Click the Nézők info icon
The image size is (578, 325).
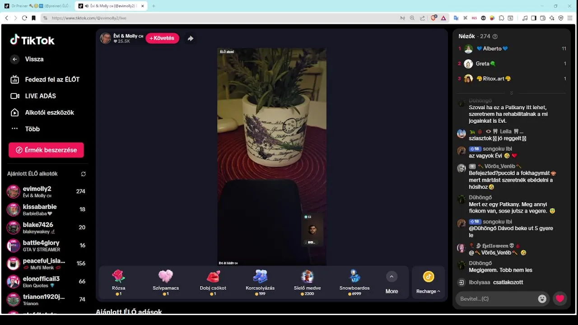[495, 37]
